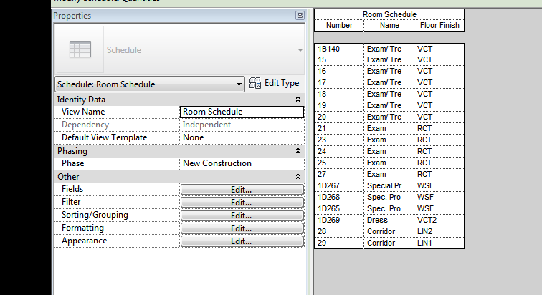Click the LIN1 floor finish cell

tap(439, 243)
